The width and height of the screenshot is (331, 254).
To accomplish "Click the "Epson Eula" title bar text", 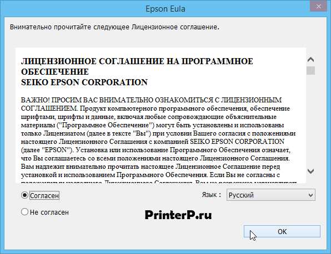I will (165, 9).
